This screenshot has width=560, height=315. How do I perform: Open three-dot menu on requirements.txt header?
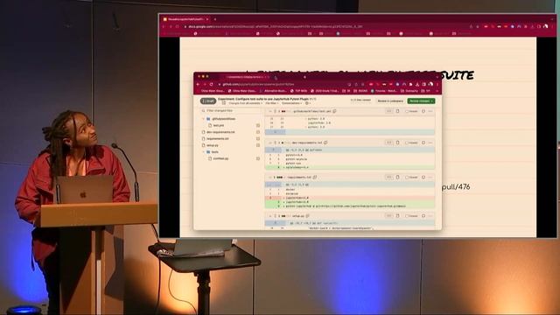(x=430, y=177)
